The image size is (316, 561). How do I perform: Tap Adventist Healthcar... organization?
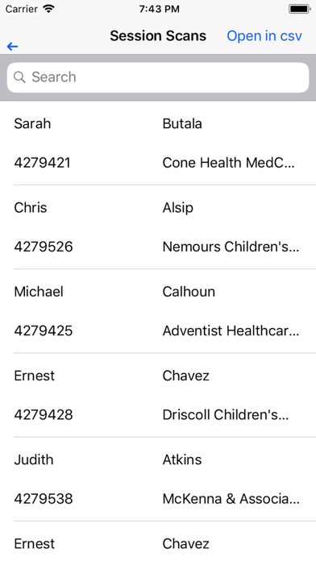pos(231,331)
